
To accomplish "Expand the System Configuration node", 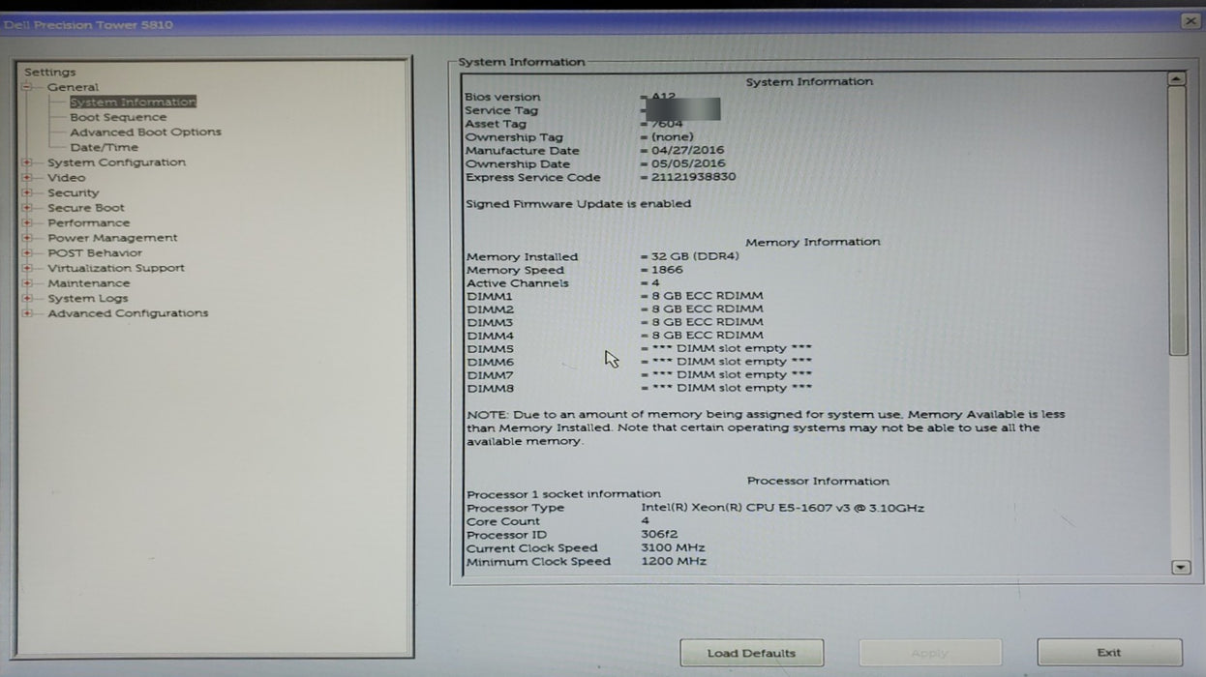I will click(x=27, y=162).
